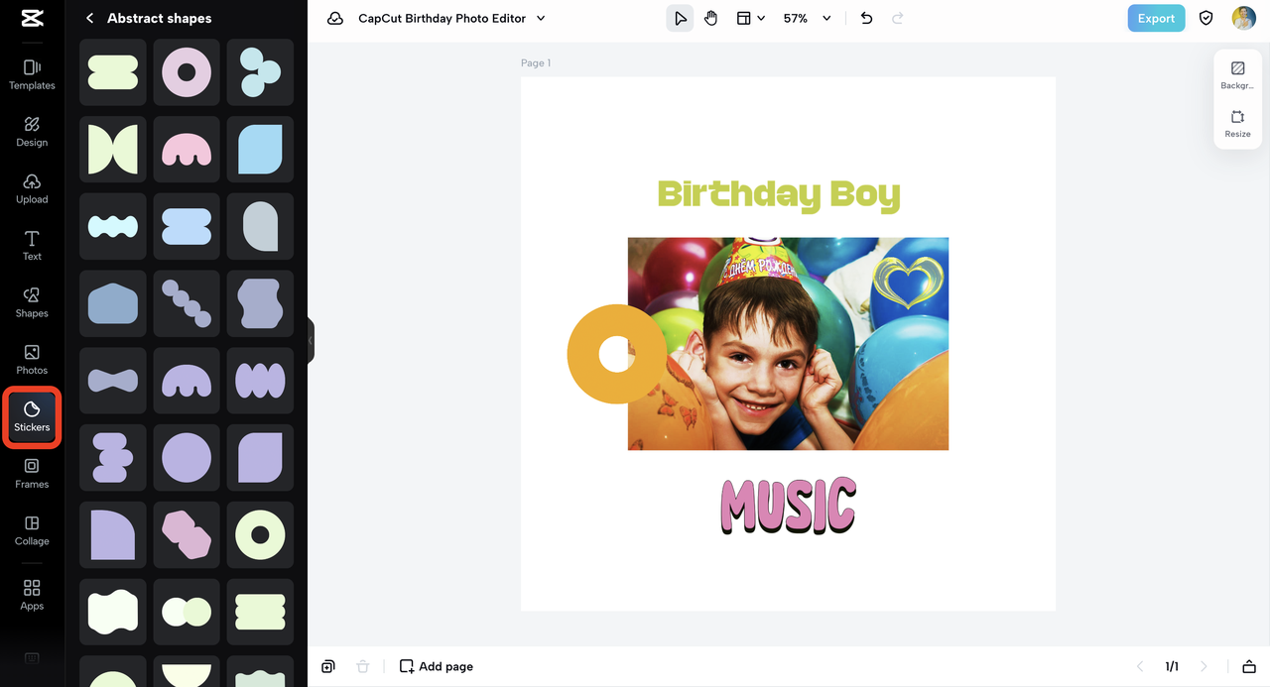
Task: Click the project title CapCut Birthday Photo Editor
Action: click(443, 18)
